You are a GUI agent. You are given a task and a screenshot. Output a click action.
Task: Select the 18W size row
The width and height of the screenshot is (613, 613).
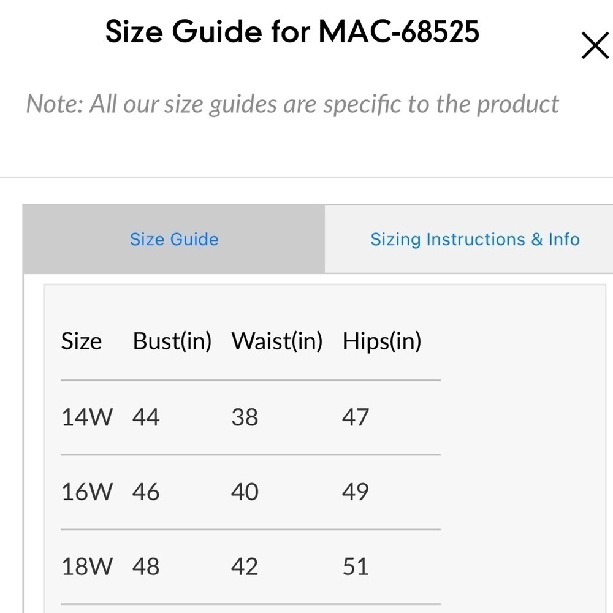[x=251, y=566]
